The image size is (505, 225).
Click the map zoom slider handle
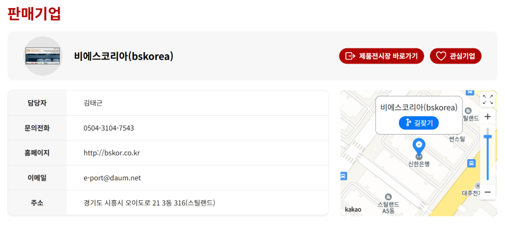(x=488, y=137)
